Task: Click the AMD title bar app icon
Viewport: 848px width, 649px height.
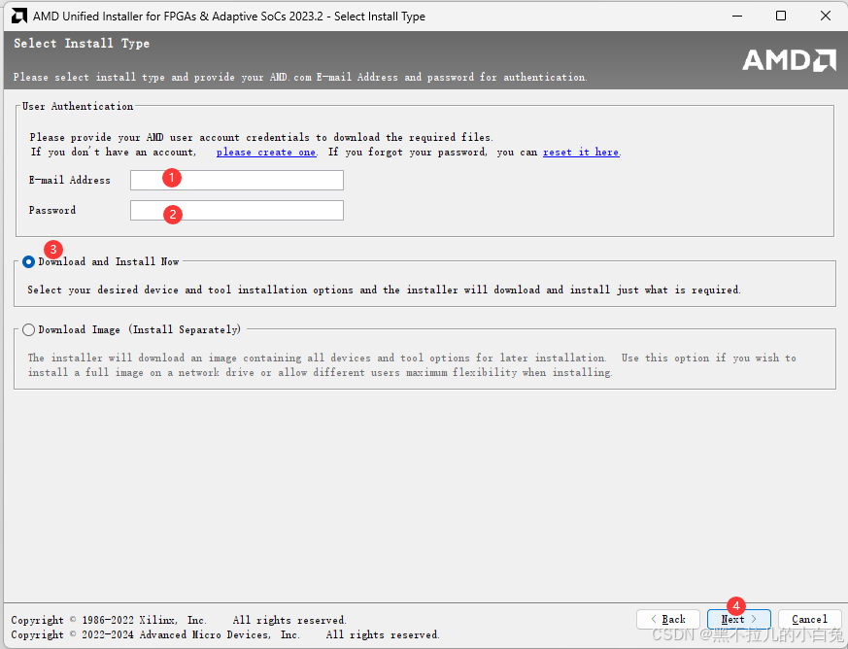Action: tap(18, 17)
